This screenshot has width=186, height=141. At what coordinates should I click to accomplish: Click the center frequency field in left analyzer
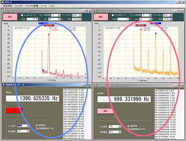pyautogui.click(x=32, y=19)
